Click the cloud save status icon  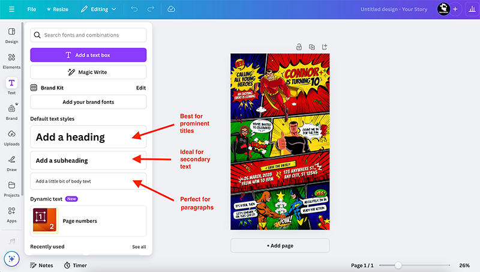pos(171,10)
